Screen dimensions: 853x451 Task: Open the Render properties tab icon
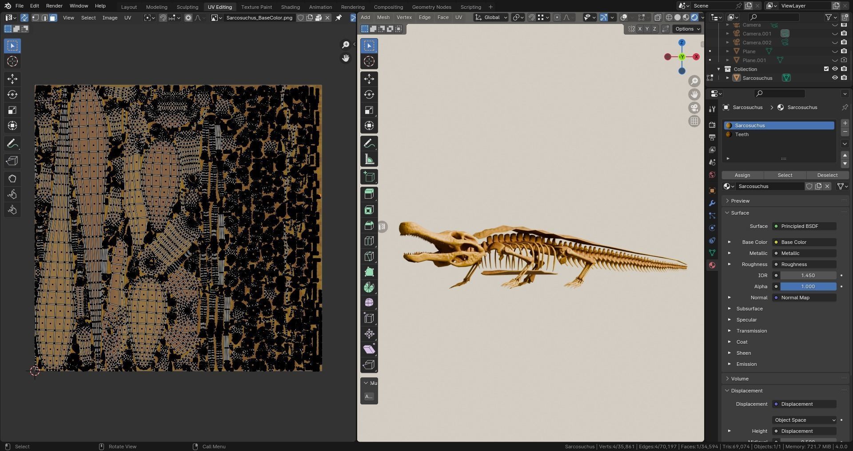712,125
